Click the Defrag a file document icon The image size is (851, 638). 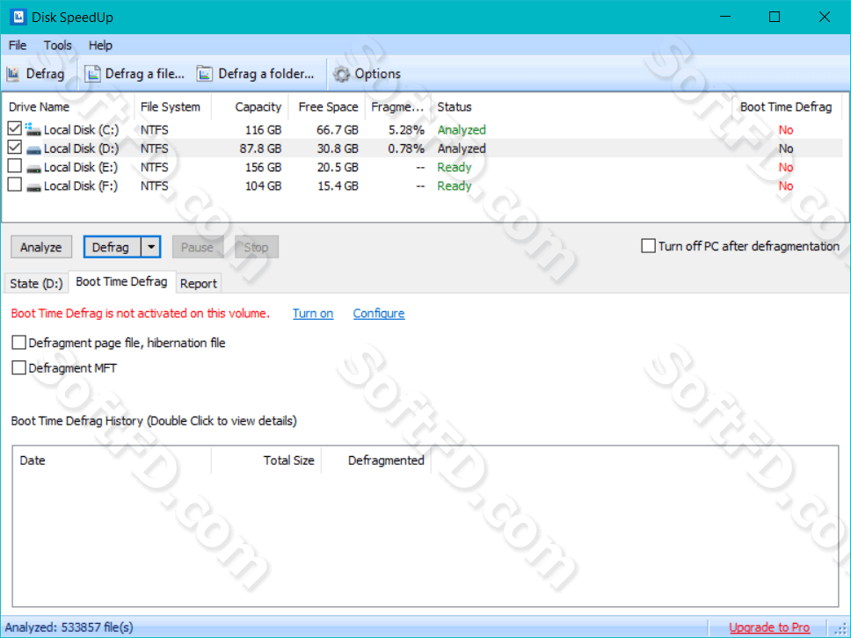93,74
